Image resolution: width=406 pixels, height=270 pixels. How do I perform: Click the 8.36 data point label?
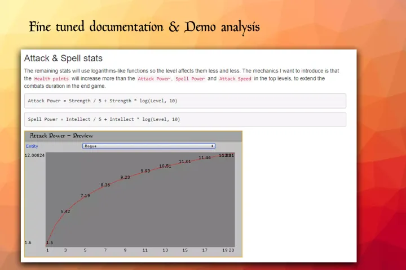[x=105, y=185]
